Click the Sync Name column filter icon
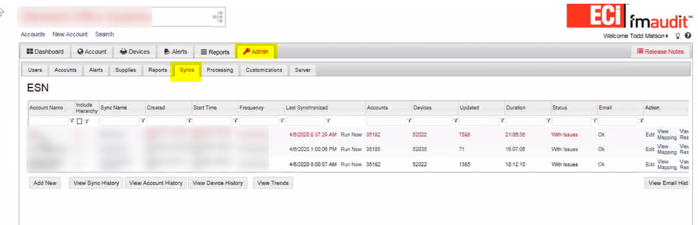The image size is (698, 225). tap(143, 121)
